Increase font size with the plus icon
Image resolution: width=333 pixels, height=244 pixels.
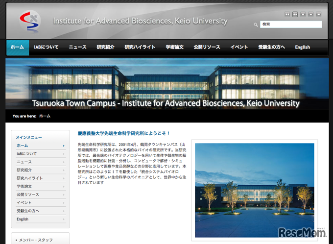(x=303, y=14)
